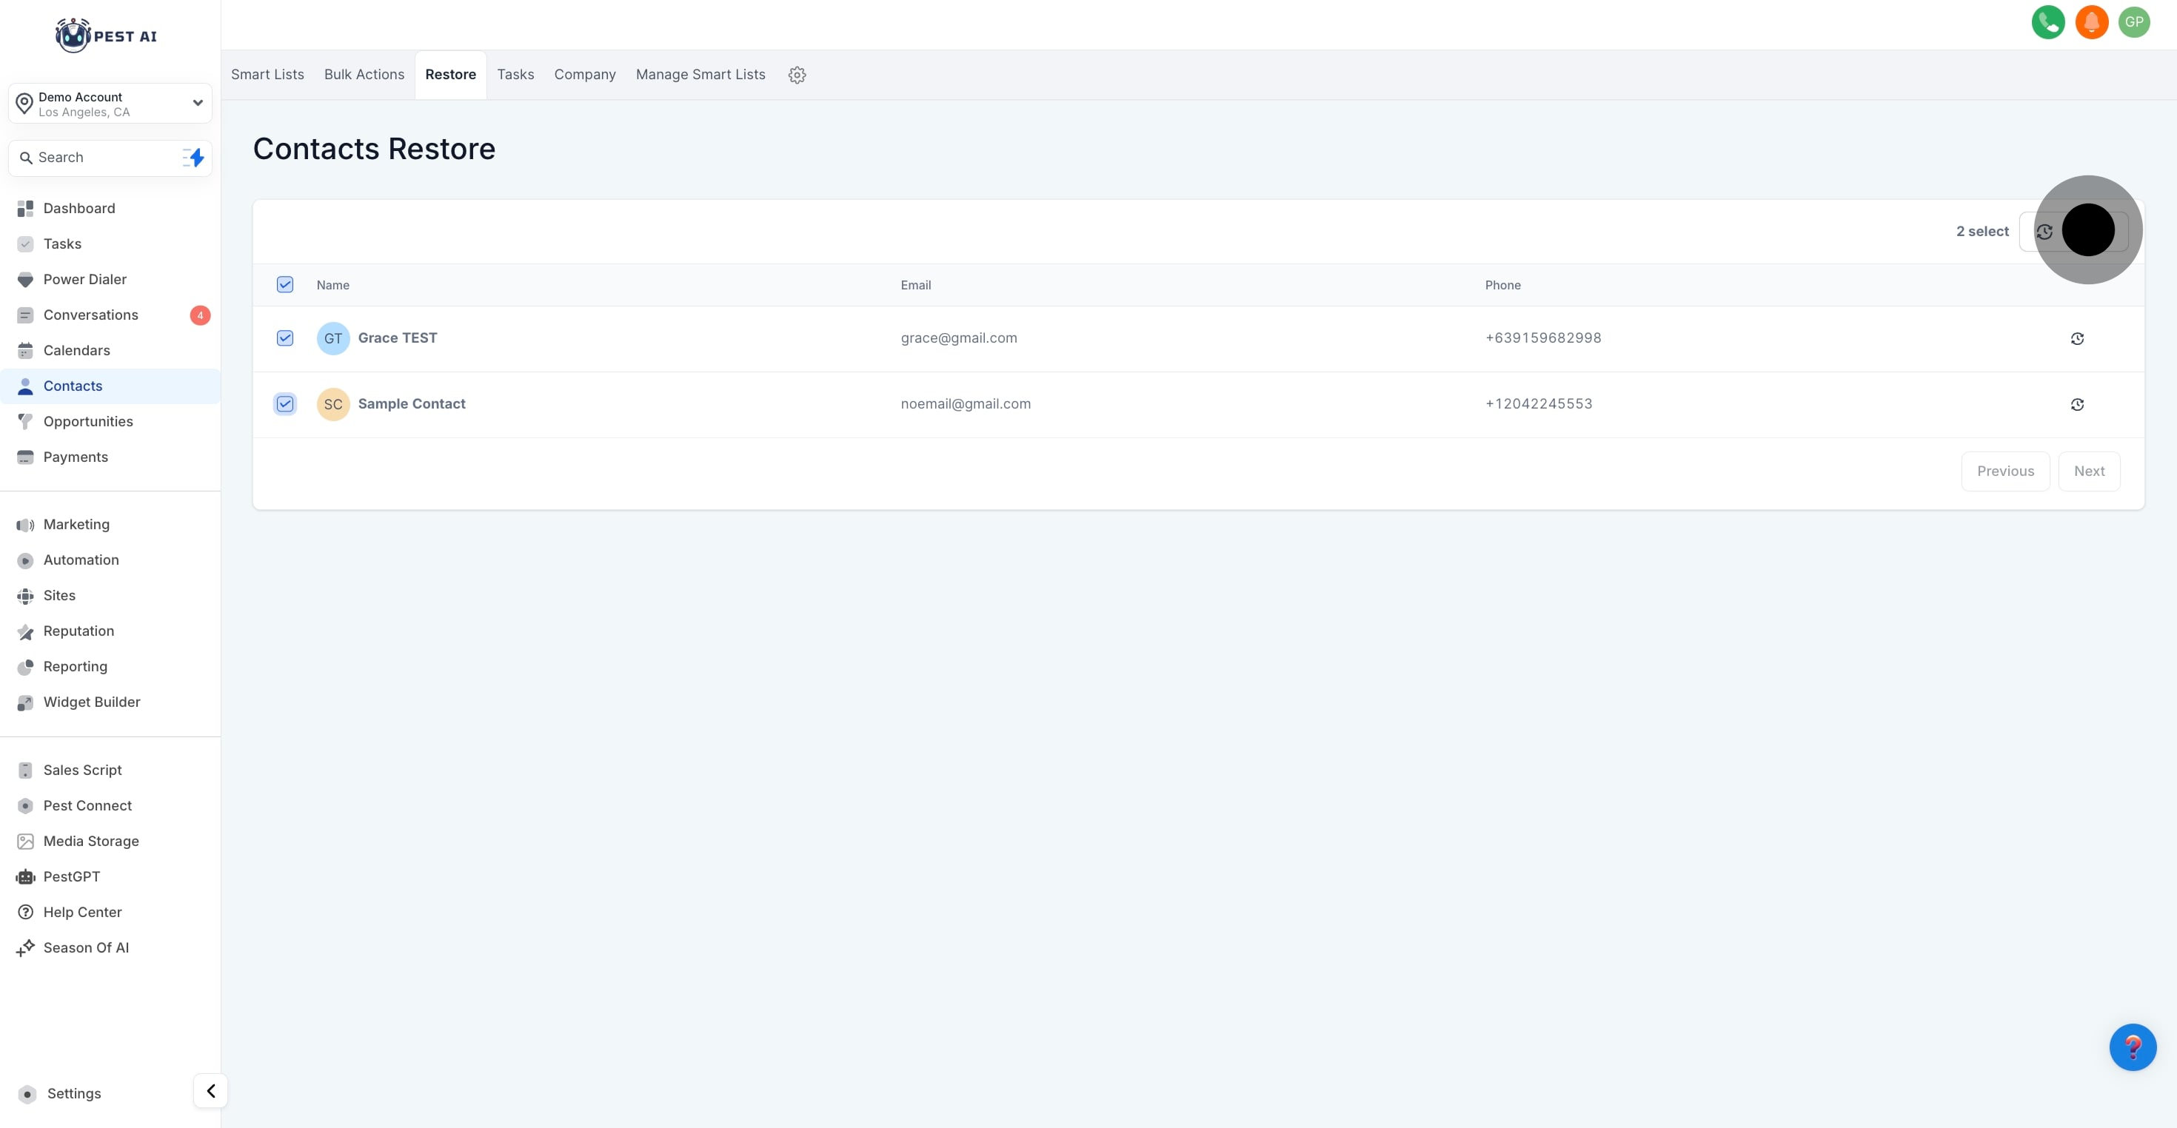Collapse the sidebar with the chevron arrow

coord(210,1091)
